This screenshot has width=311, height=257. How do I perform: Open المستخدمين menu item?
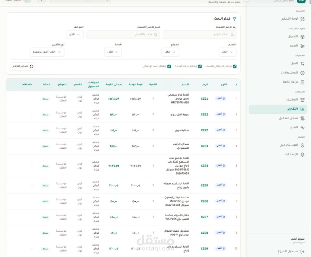[278, 145]
